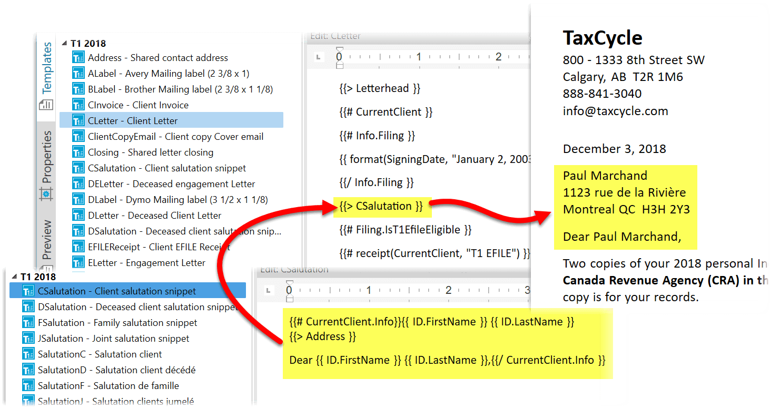This screenshot has width=770, height=409.
Task: Select BLabel - Brother Mailing label template
Action: 181,89
